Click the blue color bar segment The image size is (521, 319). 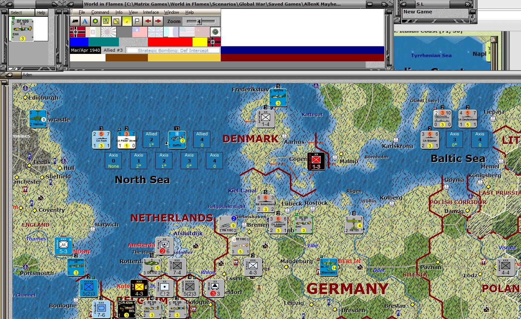point(79,42)
